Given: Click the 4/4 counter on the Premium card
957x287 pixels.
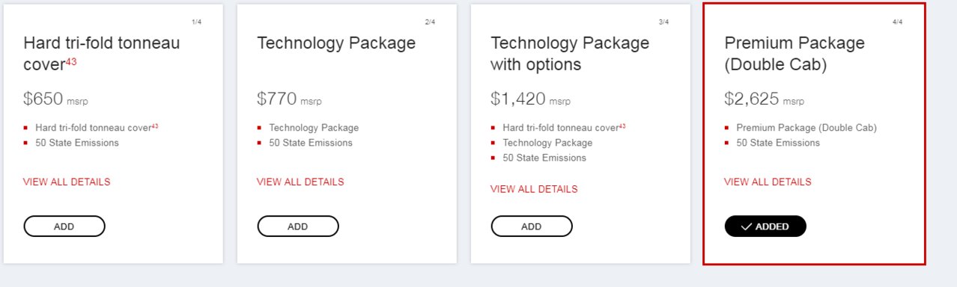Looking at the screenshot, I should [x=897, y=22].
